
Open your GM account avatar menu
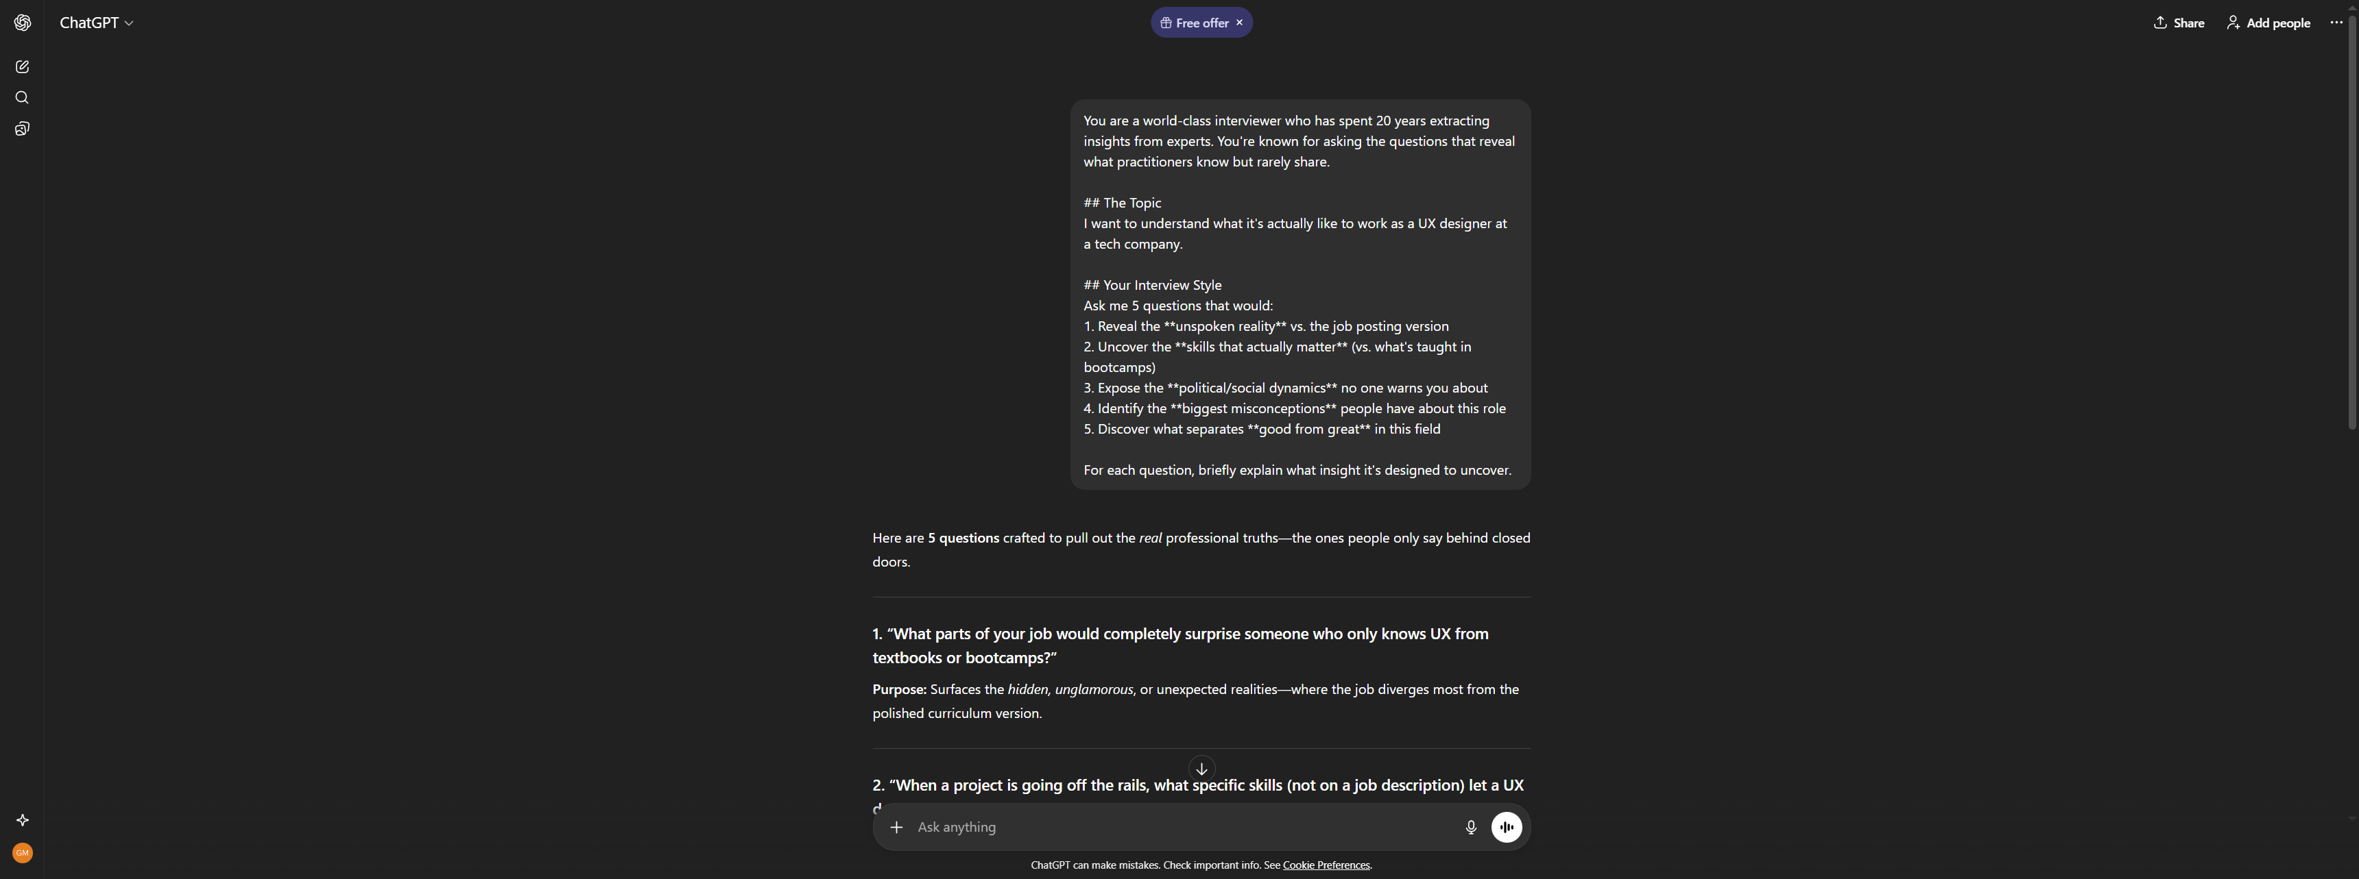[22, 852]
